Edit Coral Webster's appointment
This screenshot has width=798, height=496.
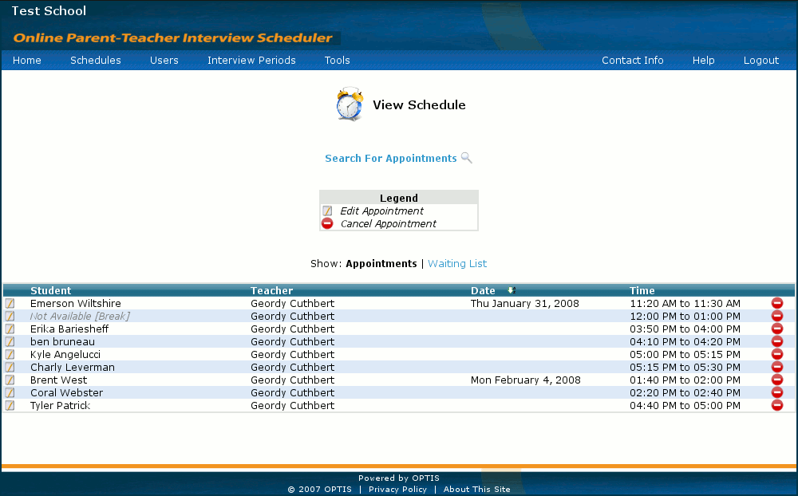(10, 393)
